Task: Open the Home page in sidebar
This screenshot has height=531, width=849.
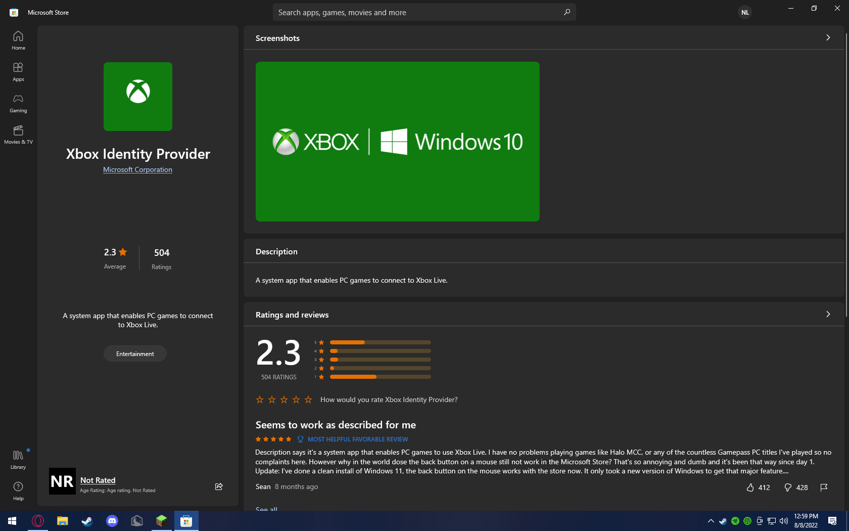Action: pyautogui.click(x=18, y=40)
